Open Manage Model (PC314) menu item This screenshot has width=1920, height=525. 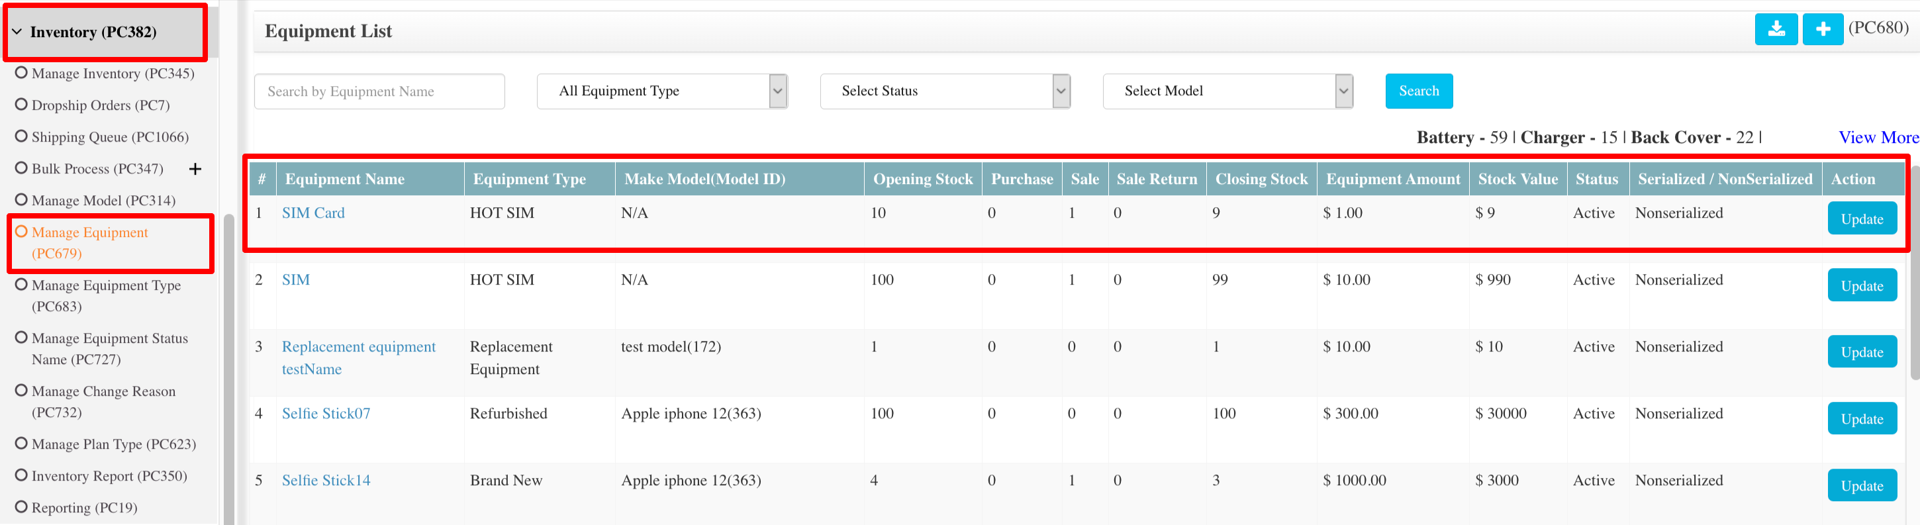tap(95, 201)
